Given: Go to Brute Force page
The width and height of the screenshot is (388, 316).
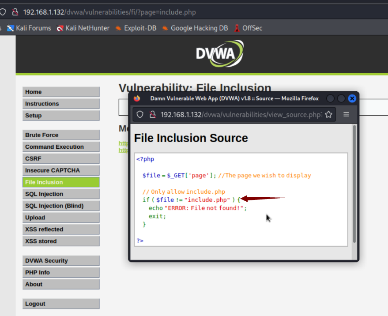Looking at the screenshot, I should (61, 135).
